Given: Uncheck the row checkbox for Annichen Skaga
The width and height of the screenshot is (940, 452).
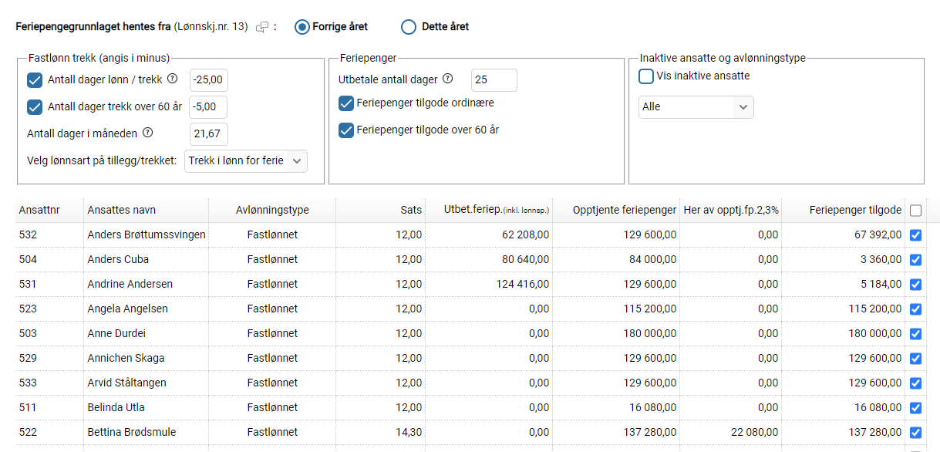Looking at the screenshot, I should [915, 359].
